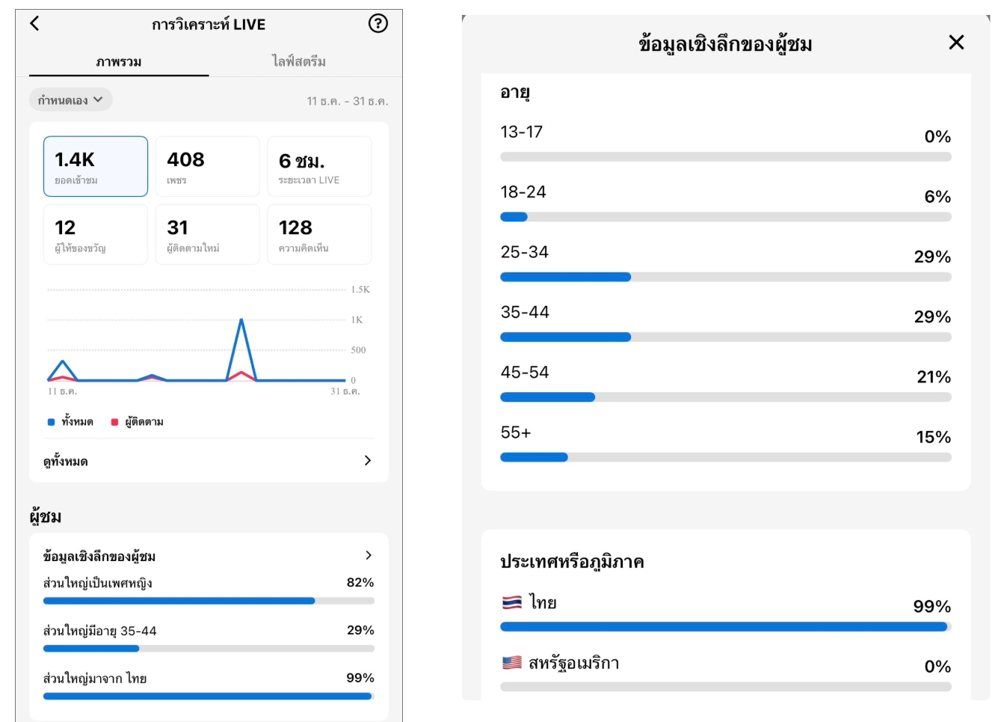Click the Thailand flag icon
The height and width of the screenshot is (722, 998).
[512, 602]
